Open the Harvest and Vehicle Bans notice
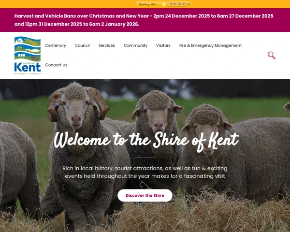This screenshot has width=290, height=232. (144, 20)
